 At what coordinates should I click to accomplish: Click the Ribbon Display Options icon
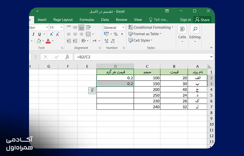pyautogui.click(x=167, y=11)
